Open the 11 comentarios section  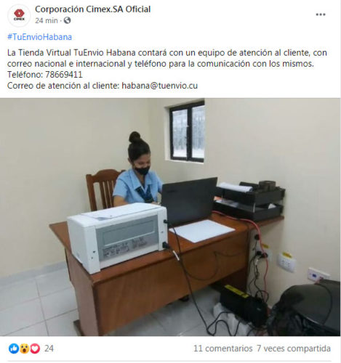tap(223, 348)
